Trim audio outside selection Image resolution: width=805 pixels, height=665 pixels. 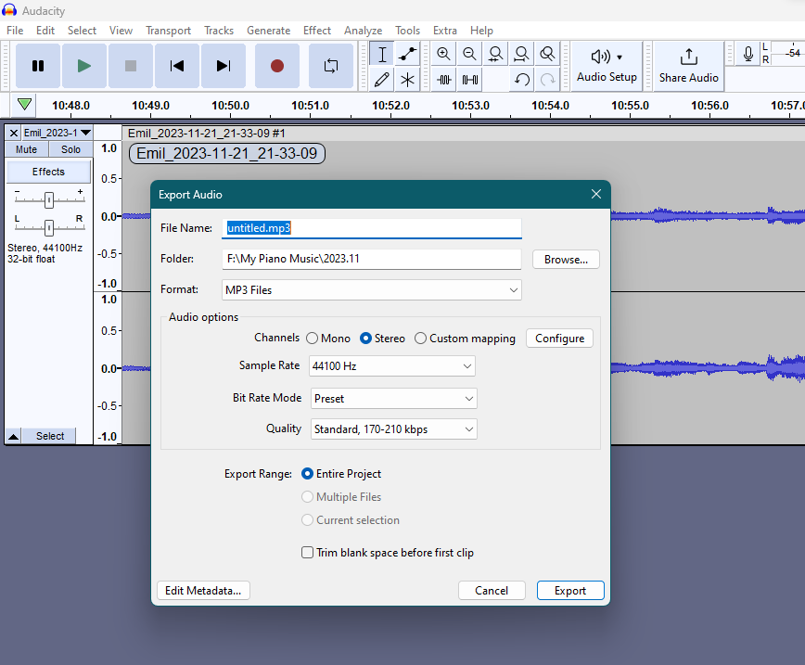pos(443,79)
